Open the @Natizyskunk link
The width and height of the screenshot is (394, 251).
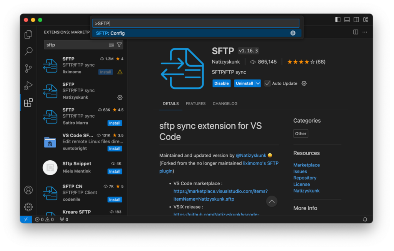[251, 155]
